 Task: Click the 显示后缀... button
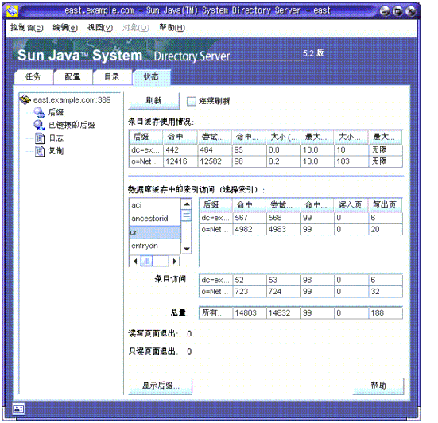[161, 386]
